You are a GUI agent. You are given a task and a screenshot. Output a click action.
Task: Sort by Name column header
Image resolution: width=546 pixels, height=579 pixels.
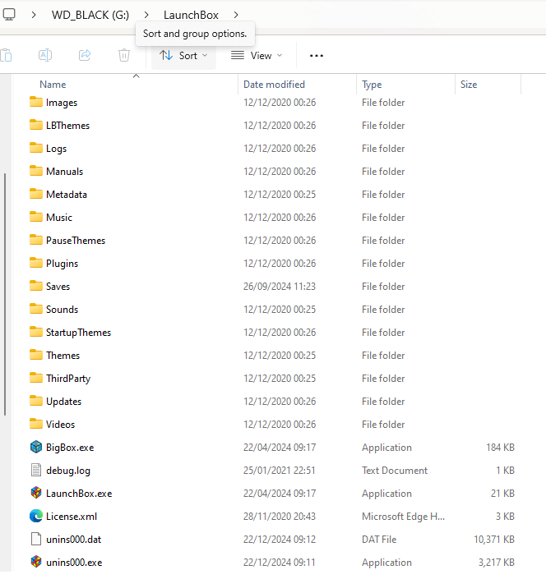tap(53, 85)
